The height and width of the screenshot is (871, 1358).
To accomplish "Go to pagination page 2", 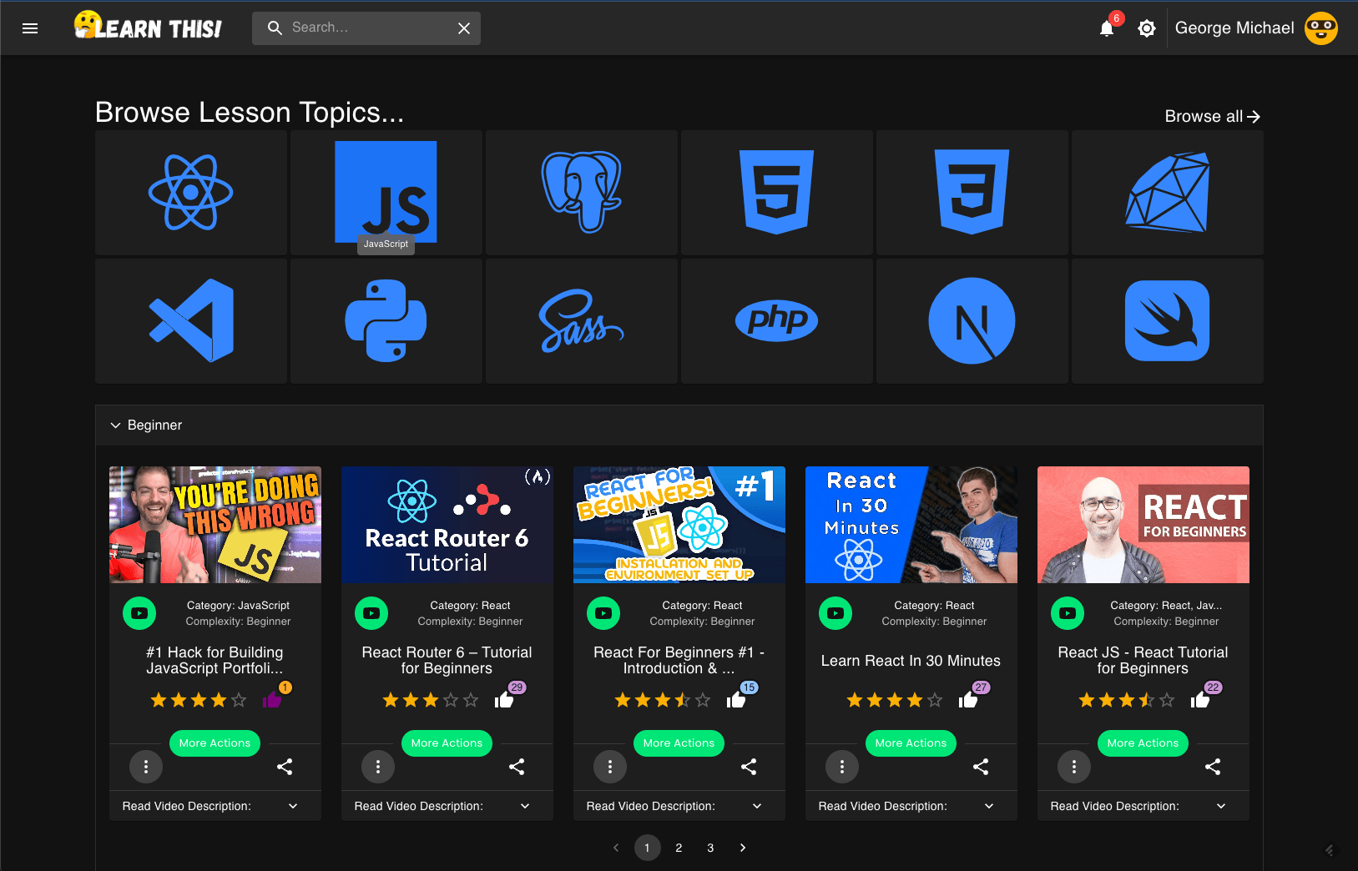I will click(679, 848).
